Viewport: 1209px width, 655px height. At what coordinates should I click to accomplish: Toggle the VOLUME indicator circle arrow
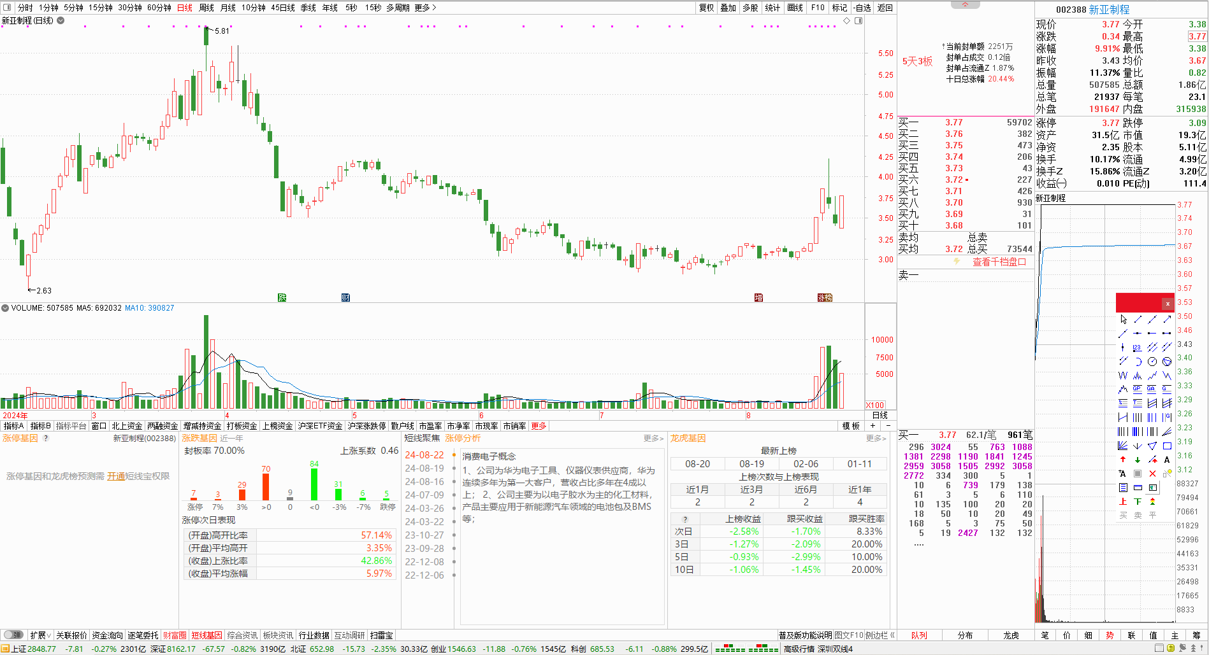[5, 308]
